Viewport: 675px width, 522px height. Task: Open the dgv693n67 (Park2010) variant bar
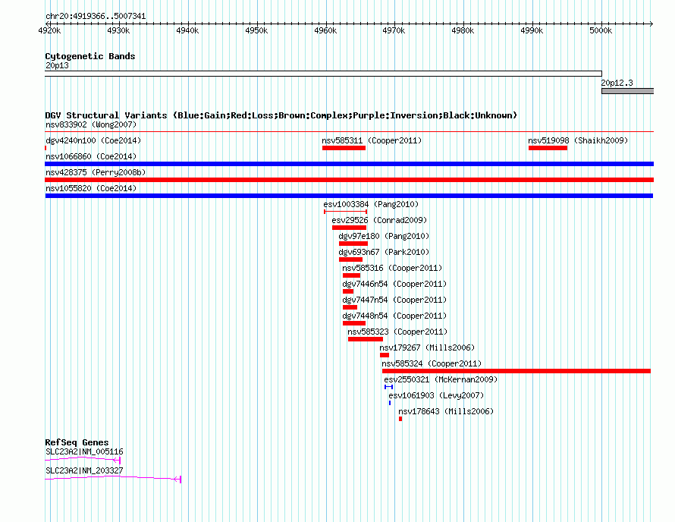(350, 259)
